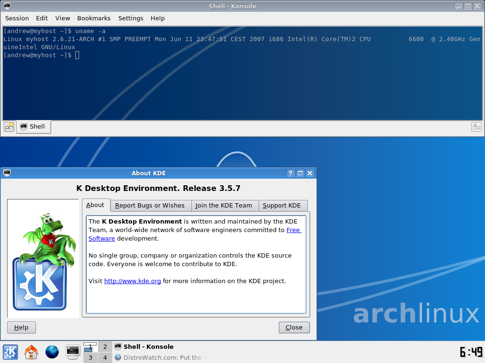Open the Edit menu in Konsole
The width and height of the screenshot is (485, 363).
tap(42, 18)
